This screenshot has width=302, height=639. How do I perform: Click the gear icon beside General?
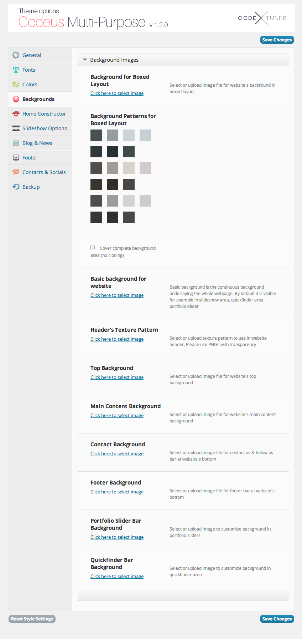pyautogui.click(x=16, y=55)
